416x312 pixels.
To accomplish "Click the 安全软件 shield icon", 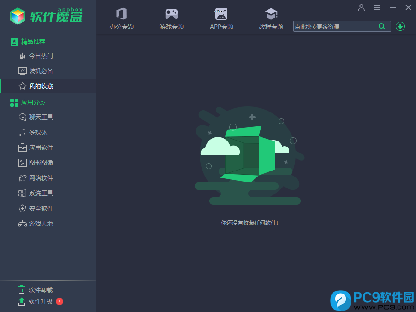I will click(22, 208).
